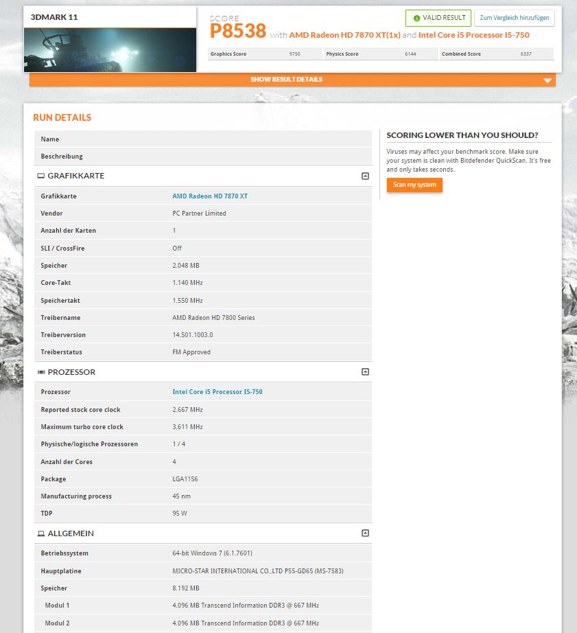Select Modul 2 memory description
Viewport: 577px width, 633px height.
click(246, 623)
